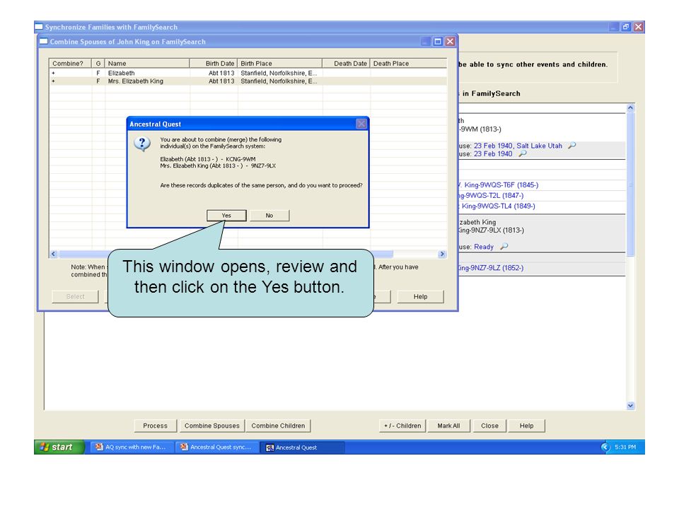Close the Synchronize Families window
Image resolution: width=679 pixels, height=509 pixels.
click(x=638, y=27)
